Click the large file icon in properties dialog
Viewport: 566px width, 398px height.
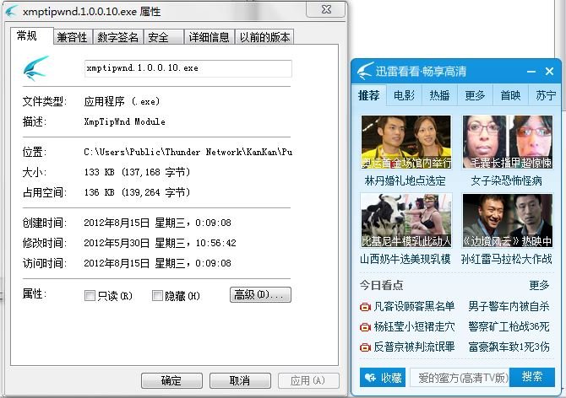coord(35,68)
